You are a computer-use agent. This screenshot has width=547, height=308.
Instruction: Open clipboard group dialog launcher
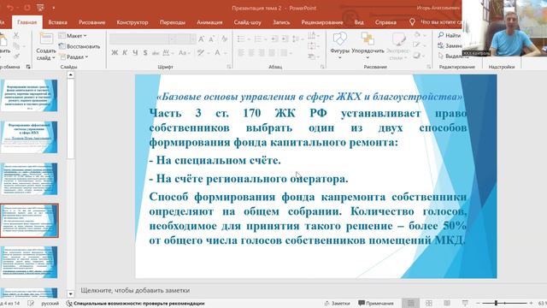[28, 67]
